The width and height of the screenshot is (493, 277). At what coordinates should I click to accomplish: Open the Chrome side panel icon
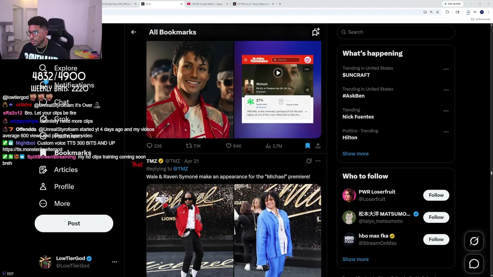click(458, 12)
